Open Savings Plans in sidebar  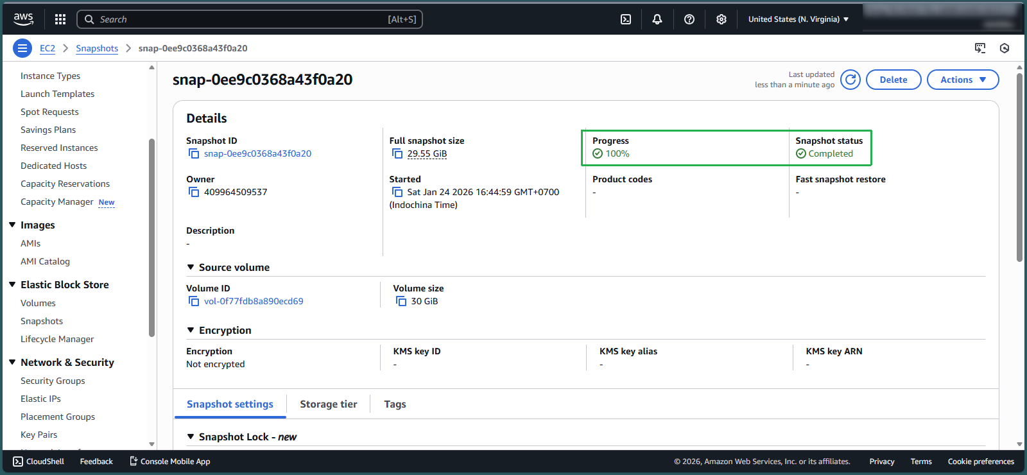tap(48, 130)
